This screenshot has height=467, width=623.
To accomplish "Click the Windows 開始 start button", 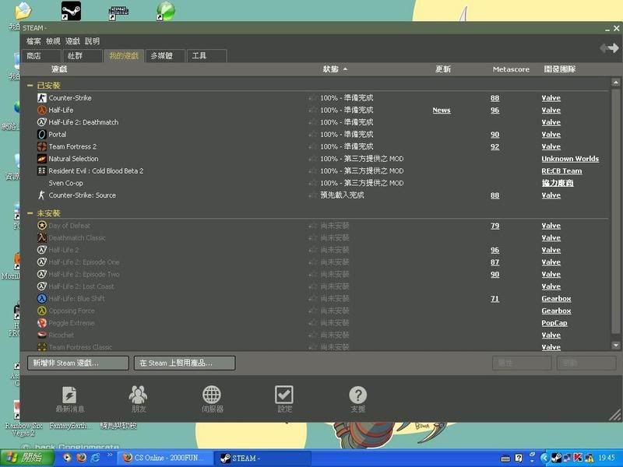I will pyautogui.click(x=23, y=458).
